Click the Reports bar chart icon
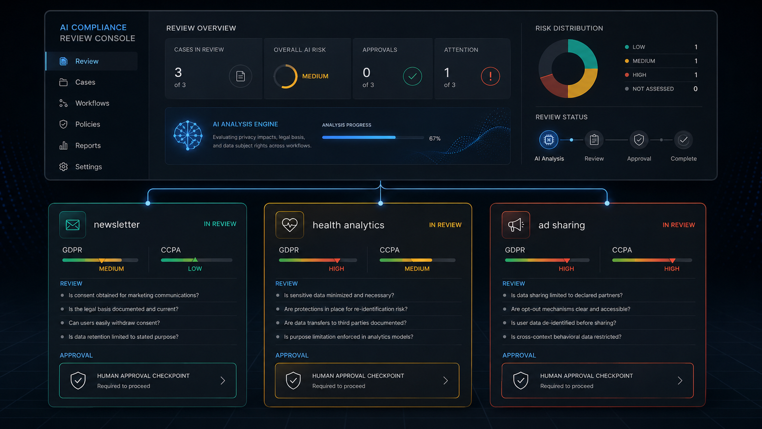The image size is (762, 429). coord(63,145)
